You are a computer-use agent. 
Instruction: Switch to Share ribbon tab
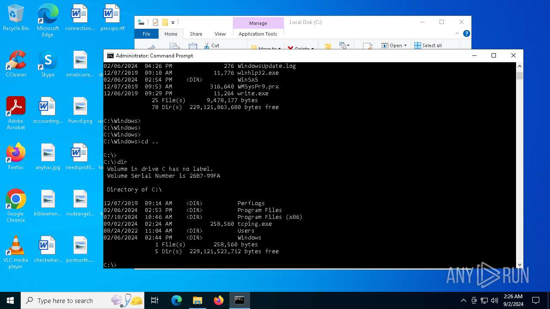pyautogui.click(x=196, y=34)
